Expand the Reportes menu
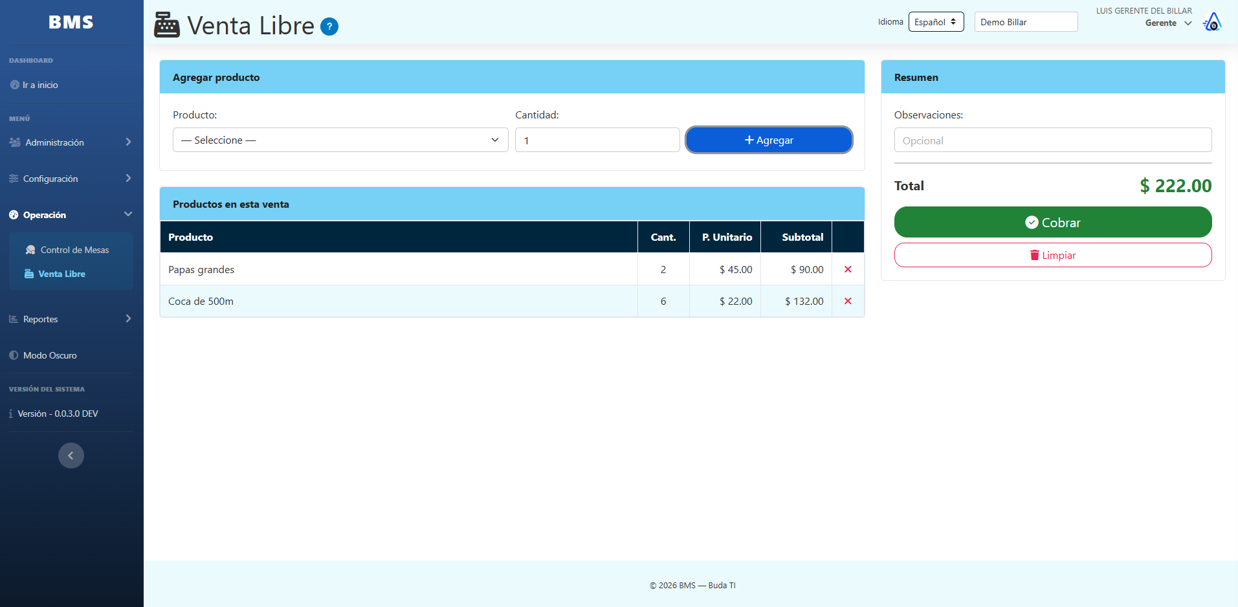 pos(71,319)
